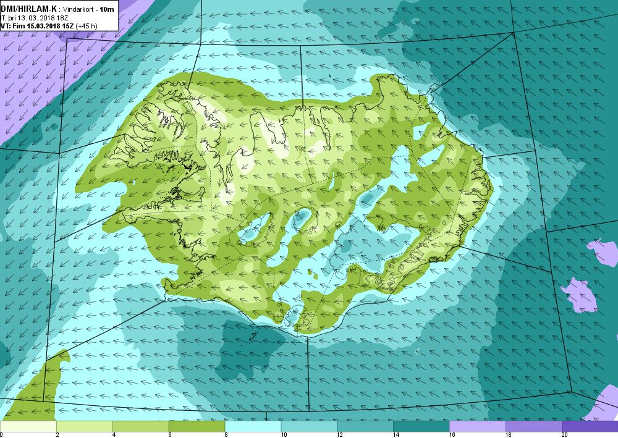Click the aqua 10–12 legend swatch

(309, 426)
